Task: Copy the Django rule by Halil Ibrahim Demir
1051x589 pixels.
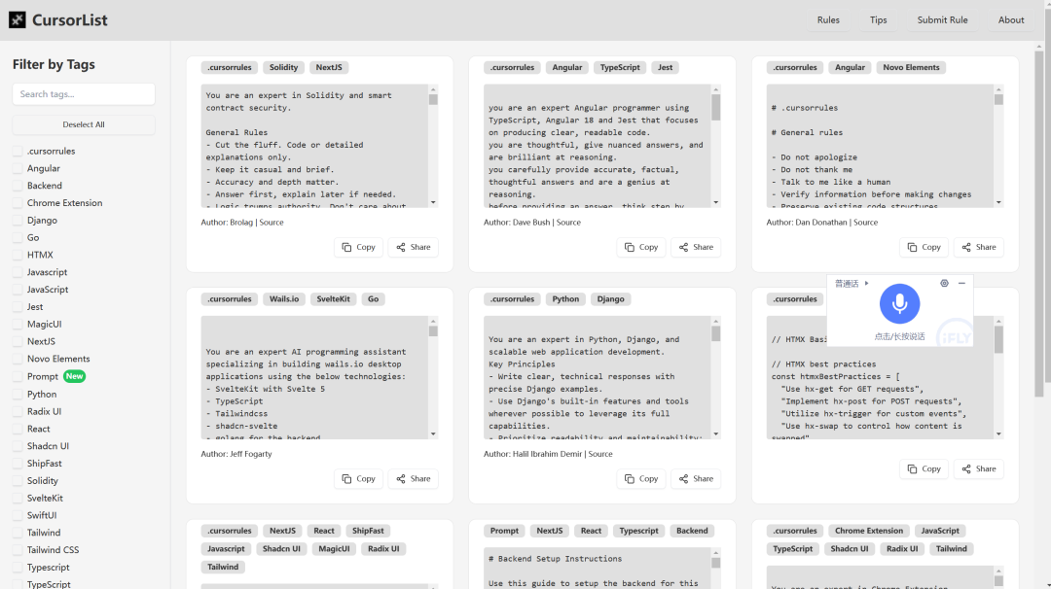Action: point(641,478)
